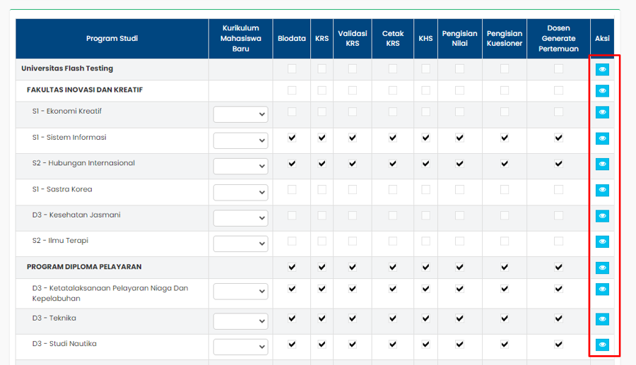
Task: Open view action for S1 - Sistem Informasi
Action: click(x=602, y=138)
